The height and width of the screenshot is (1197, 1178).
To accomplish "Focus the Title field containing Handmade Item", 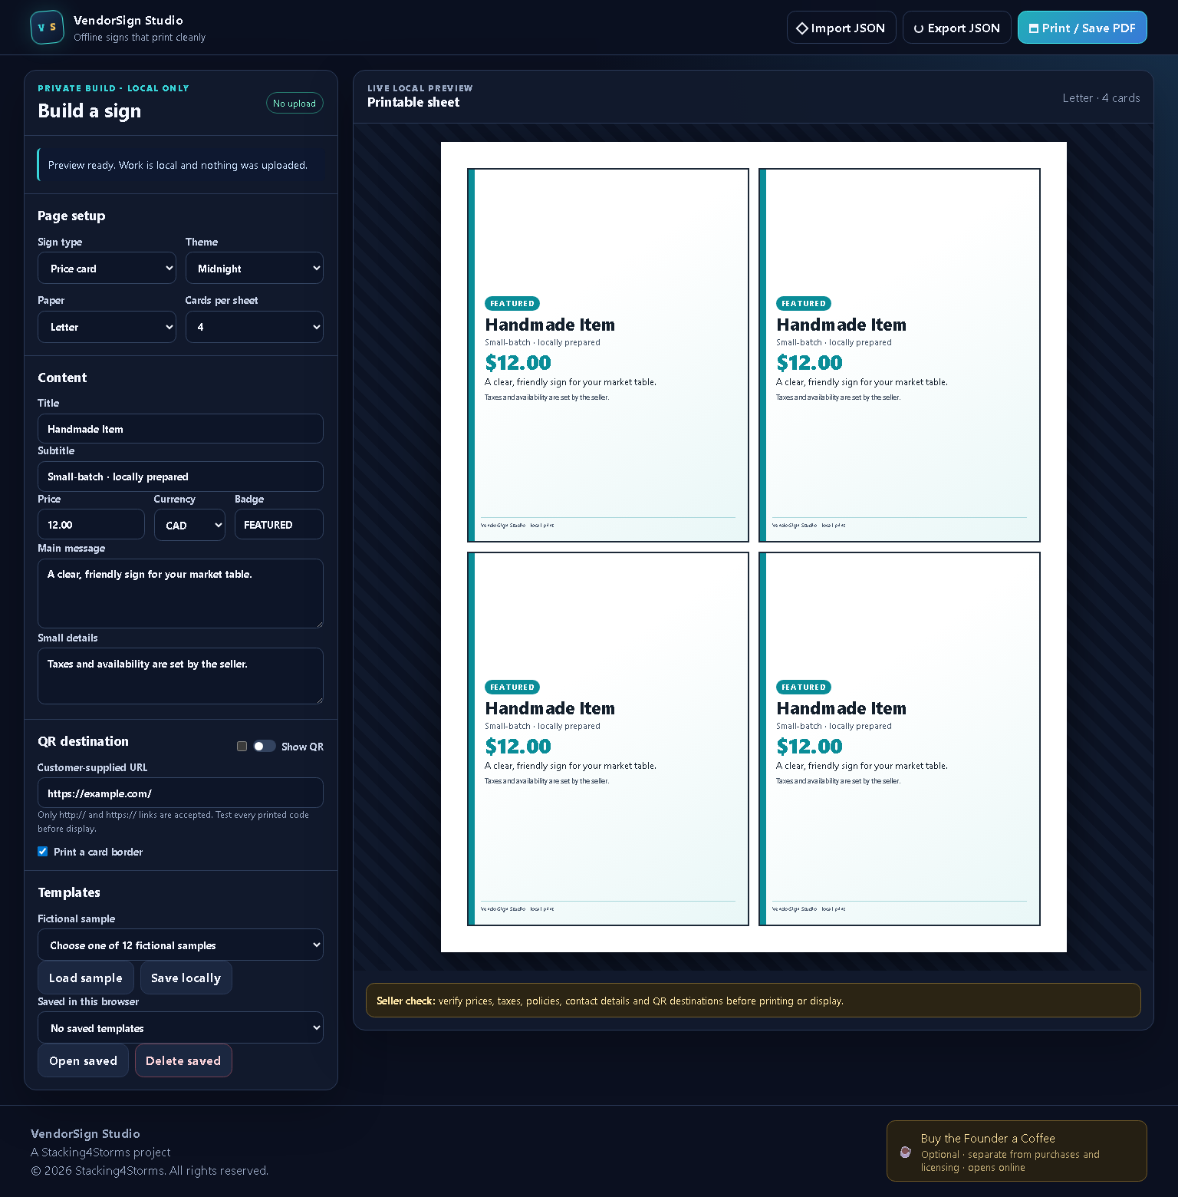I will (x=180, y=429).
